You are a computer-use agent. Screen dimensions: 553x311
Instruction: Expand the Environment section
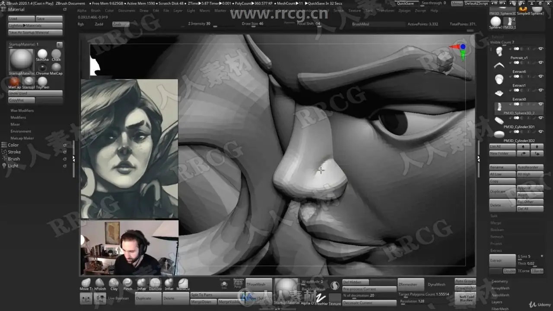21,131
